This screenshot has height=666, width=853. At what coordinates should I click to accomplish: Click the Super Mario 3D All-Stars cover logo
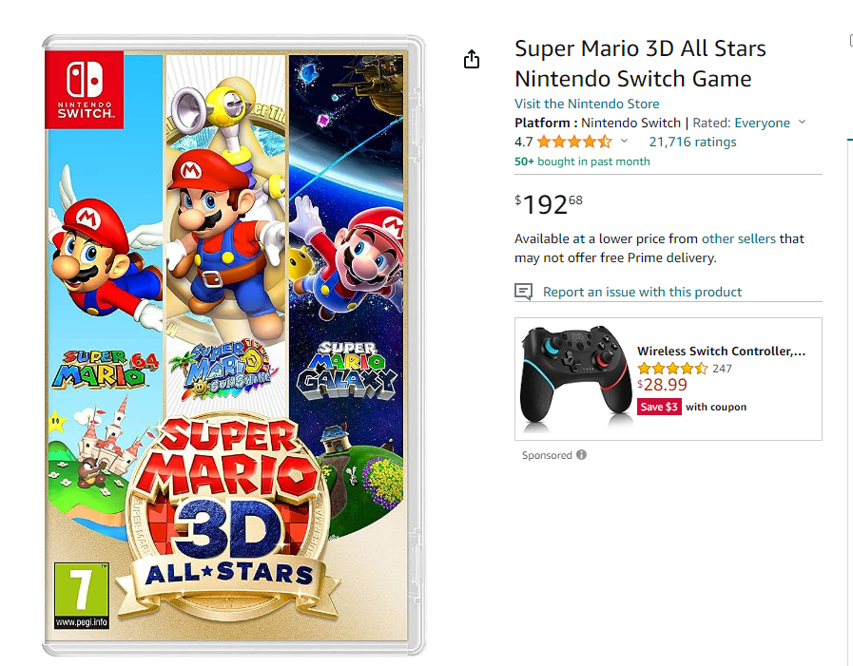(x=228, y=504)
